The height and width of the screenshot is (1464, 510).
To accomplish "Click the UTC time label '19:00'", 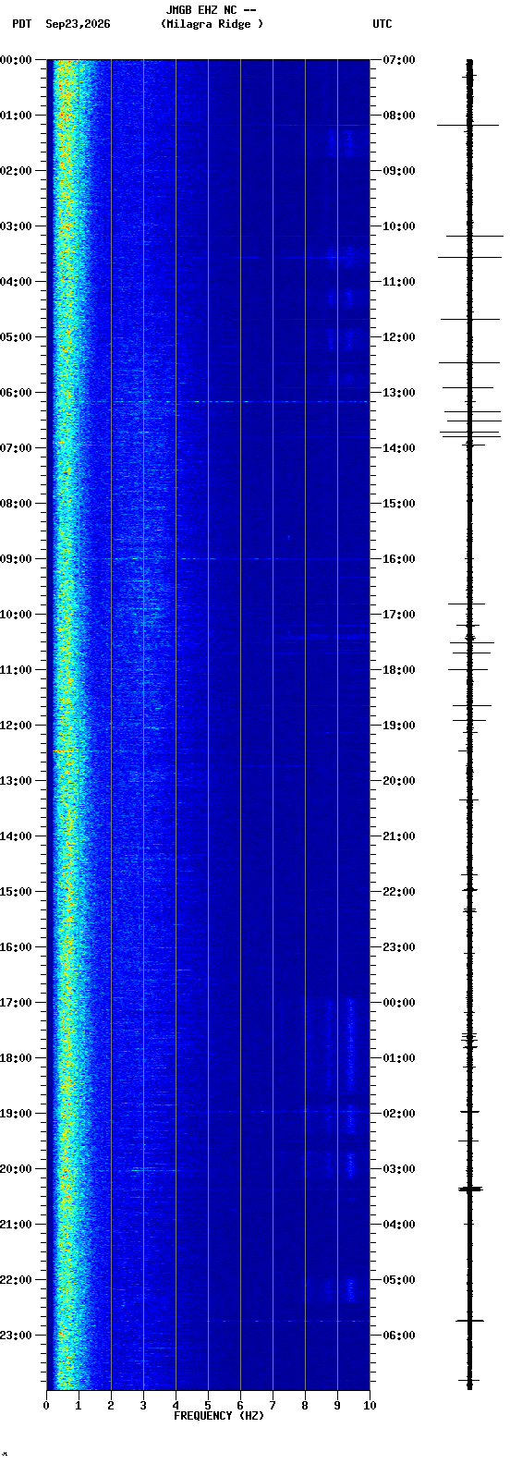I will tap(398, 726).
